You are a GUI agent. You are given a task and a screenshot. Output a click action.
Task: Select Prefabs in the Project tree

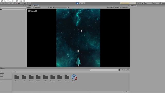pyautogui.click(x=2, y=75)
